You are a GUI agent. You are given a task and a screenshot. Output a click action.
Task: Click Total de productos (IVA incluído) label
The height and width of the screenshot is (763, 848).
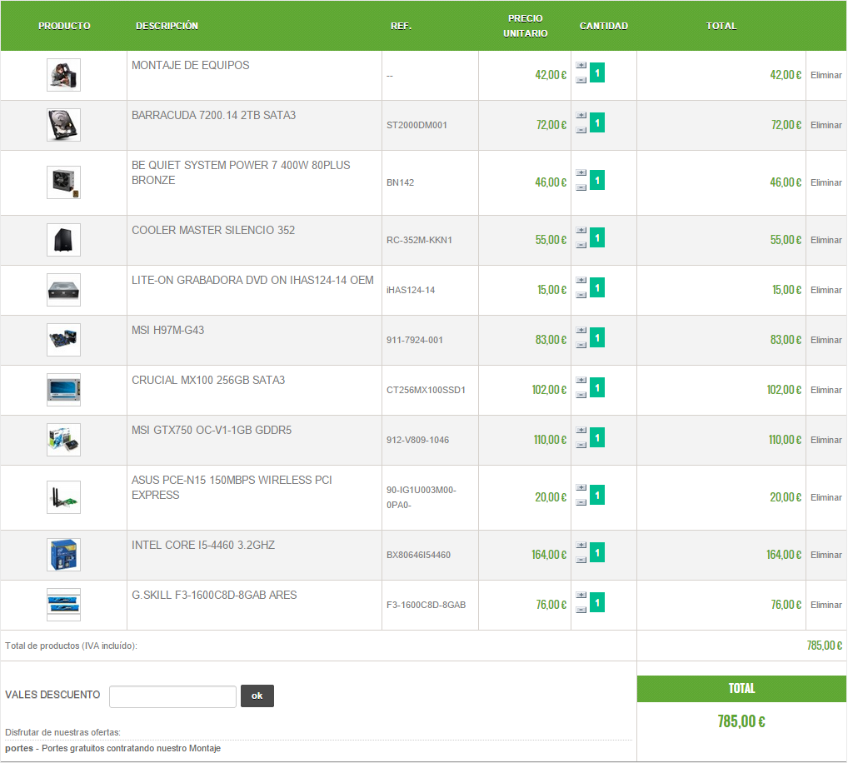(71, 646)
